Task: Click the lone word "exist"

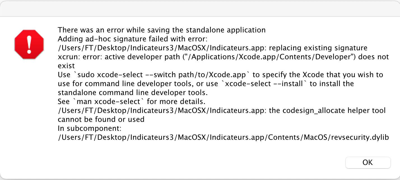Action: pos(66,66)
